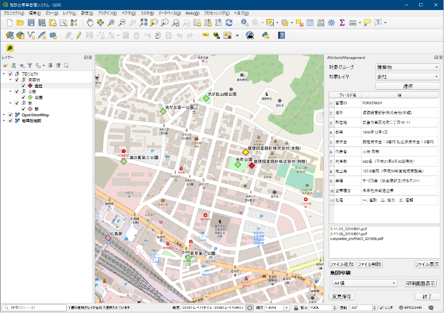Screen dimensions: 444x313
Task: Click the 変更保存 button
Action: tap(341, 297)
